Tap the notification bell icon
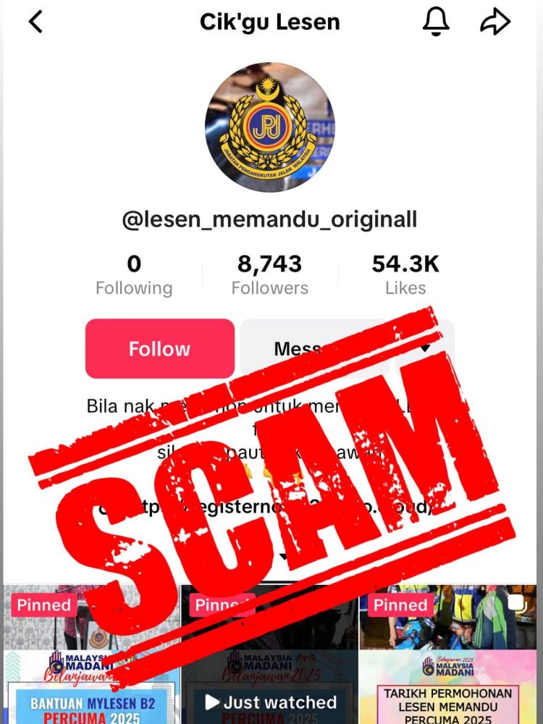Image resolution: width=543 pixels, height=724 pixels. coord(436,22)
